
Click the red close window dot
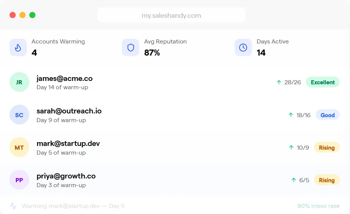(13, 15)
